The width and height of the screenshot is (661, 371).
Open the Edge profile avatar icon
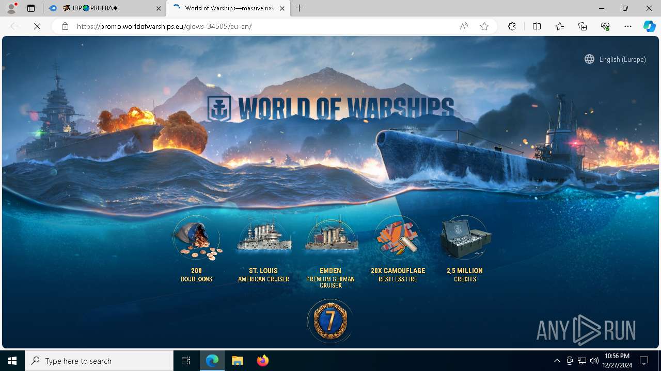click(x=11, y=8)
